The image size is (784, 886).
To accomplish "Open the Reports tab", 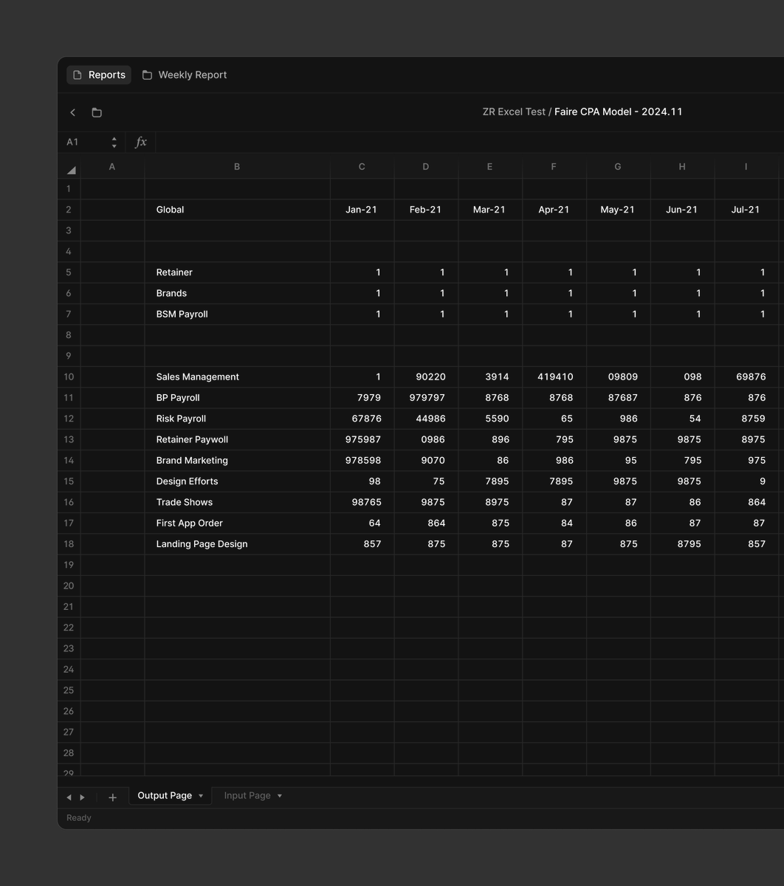I will [99, 75].
